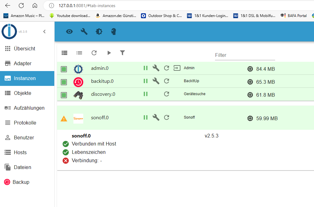The image size is (314, 207).
Task: Open Übersicht in sidebar
Action: click(27, 49)
